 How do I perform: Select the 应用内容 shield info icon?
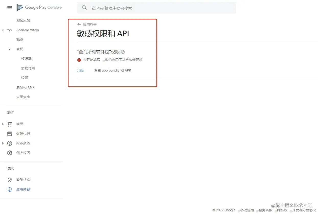[x=9, y=189]
